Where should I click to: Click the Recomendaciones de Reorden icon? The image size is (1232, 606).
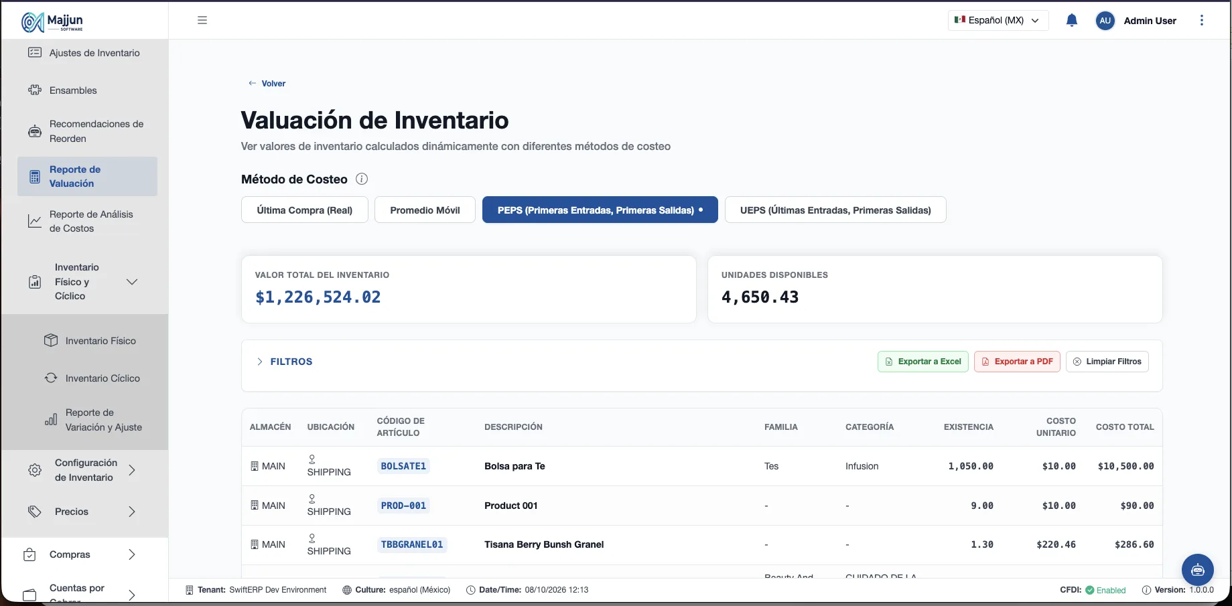pyautogui.click(x=35, y=131)
